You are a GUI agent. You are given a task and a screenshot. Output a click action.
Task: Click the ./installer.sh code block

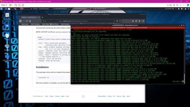click(x=53, y=78)
